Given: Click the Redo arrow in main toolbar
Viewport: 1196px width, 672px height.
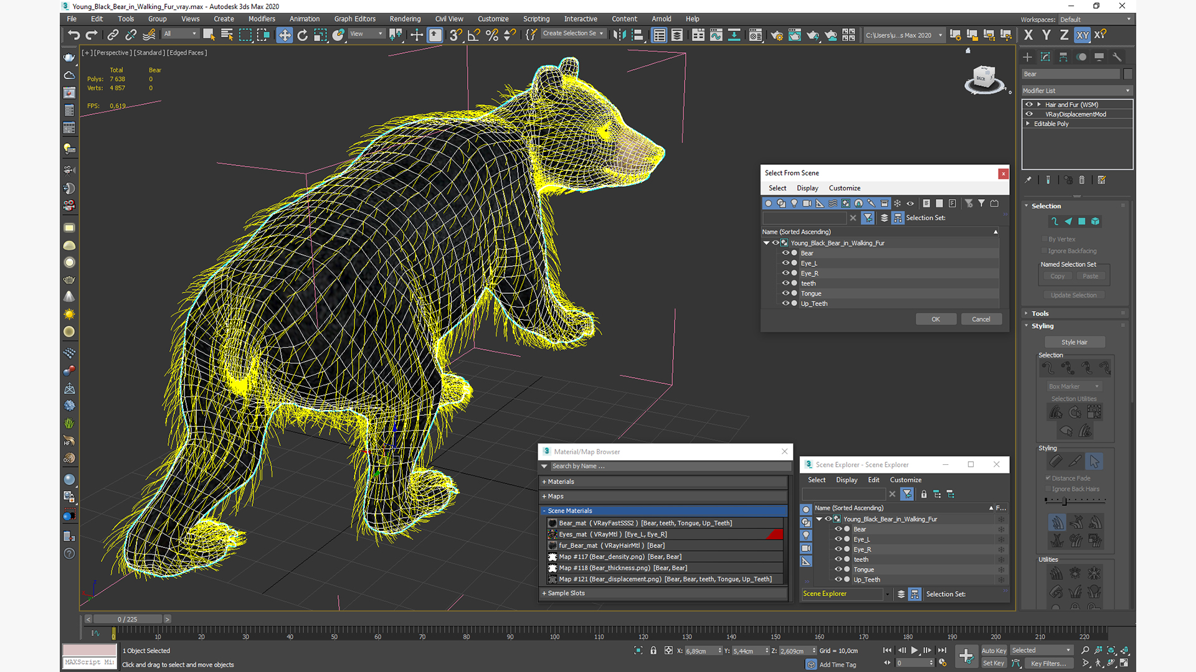Looking at the screenshot, I should (92, 35).
